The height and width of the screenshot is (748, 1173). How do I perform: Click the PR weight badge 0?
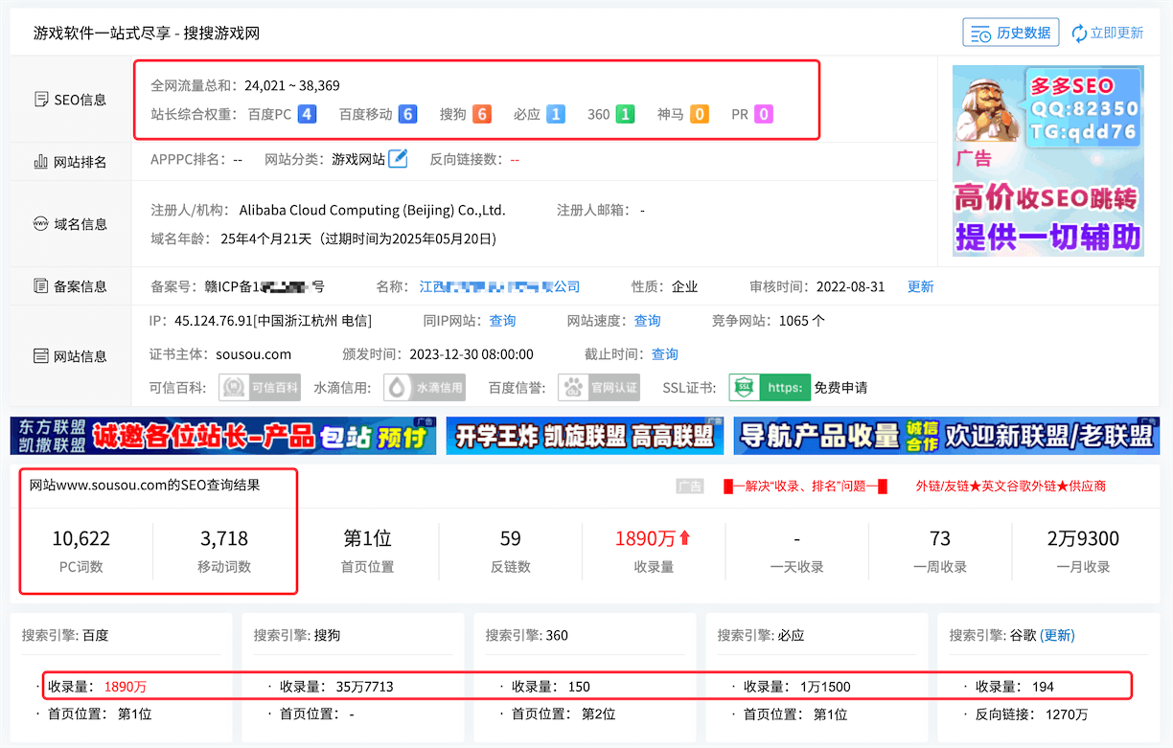(x=764, y=114)
